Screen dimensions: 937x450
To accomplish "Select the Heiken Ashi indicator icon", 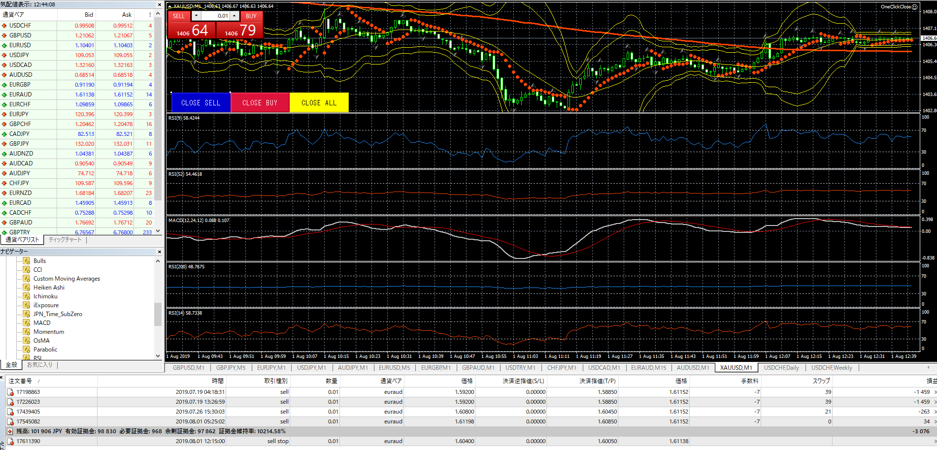I will (27, 288).
